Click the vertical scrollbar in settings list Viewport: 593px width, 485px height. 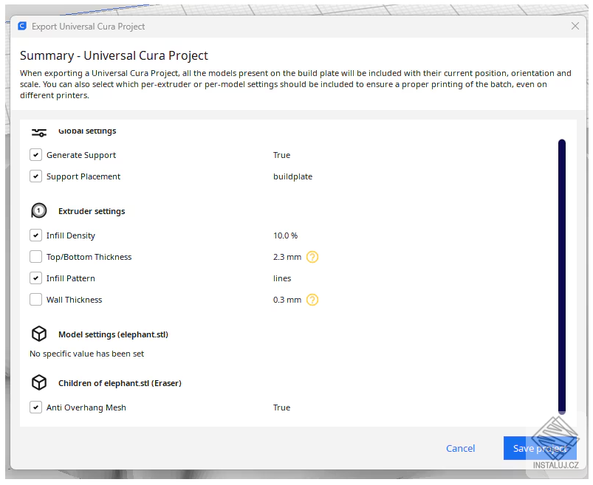tap(562, 275)
